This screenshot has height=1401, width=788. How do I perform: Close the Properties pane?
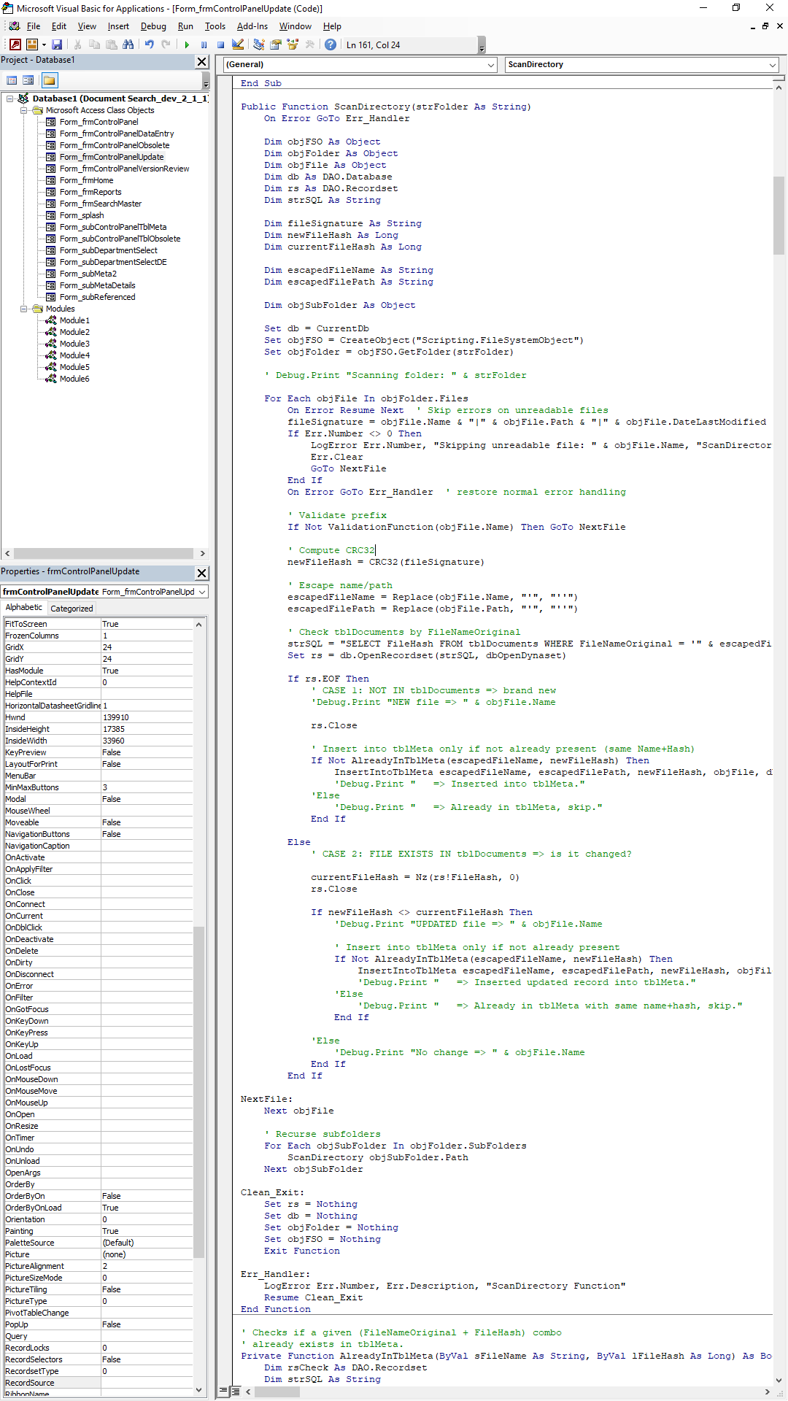pyautogui.click(x=202, y=573)
